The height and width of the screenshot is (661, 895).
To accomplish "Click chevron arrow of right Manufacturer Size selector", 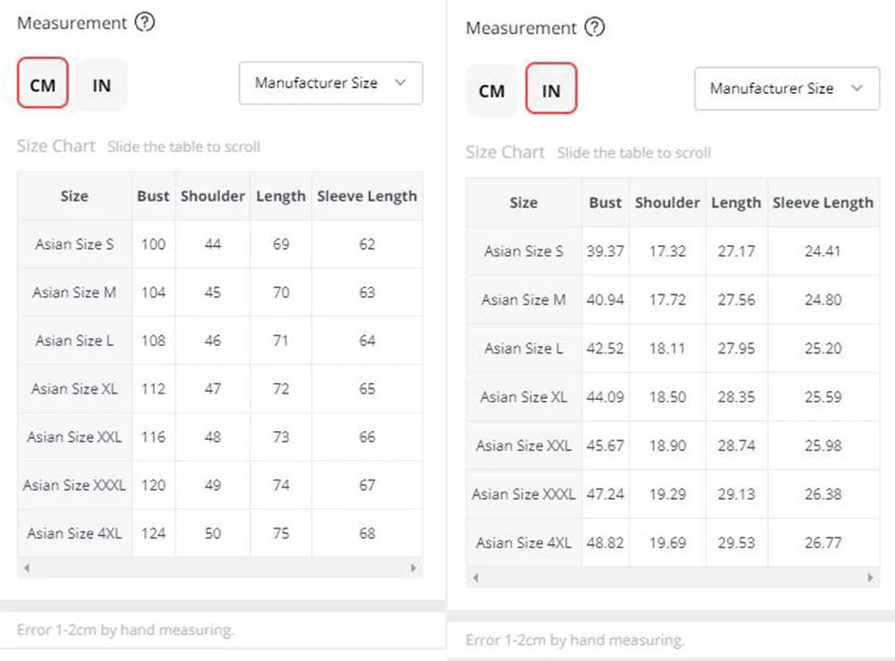I will pyautogui.click(x=857, y=89).
